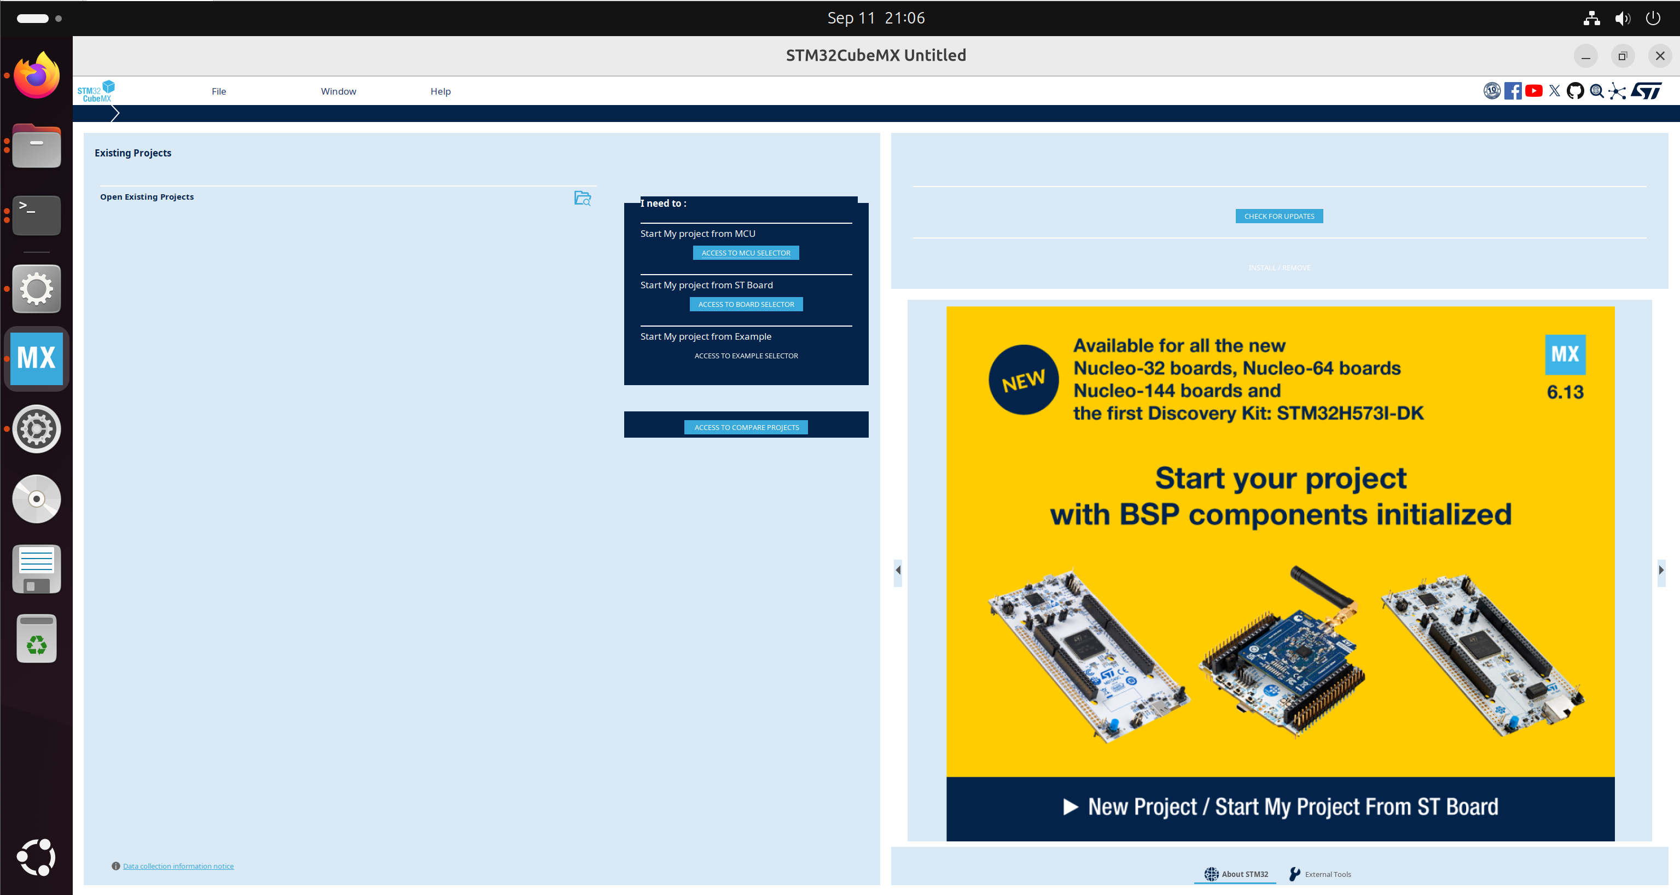
Task: Click the ST community network icon
Action: [1617, 91]
